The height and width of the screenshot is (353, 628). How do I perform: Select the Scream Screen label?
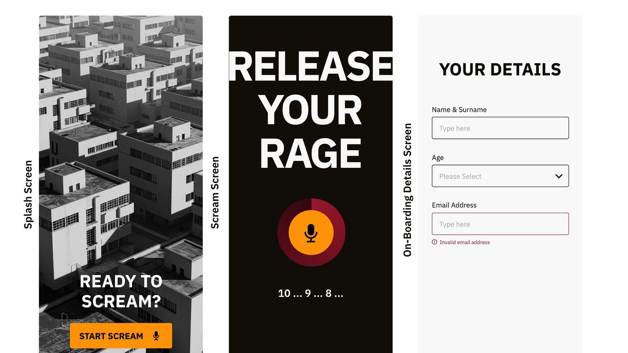tap(215, 193)
